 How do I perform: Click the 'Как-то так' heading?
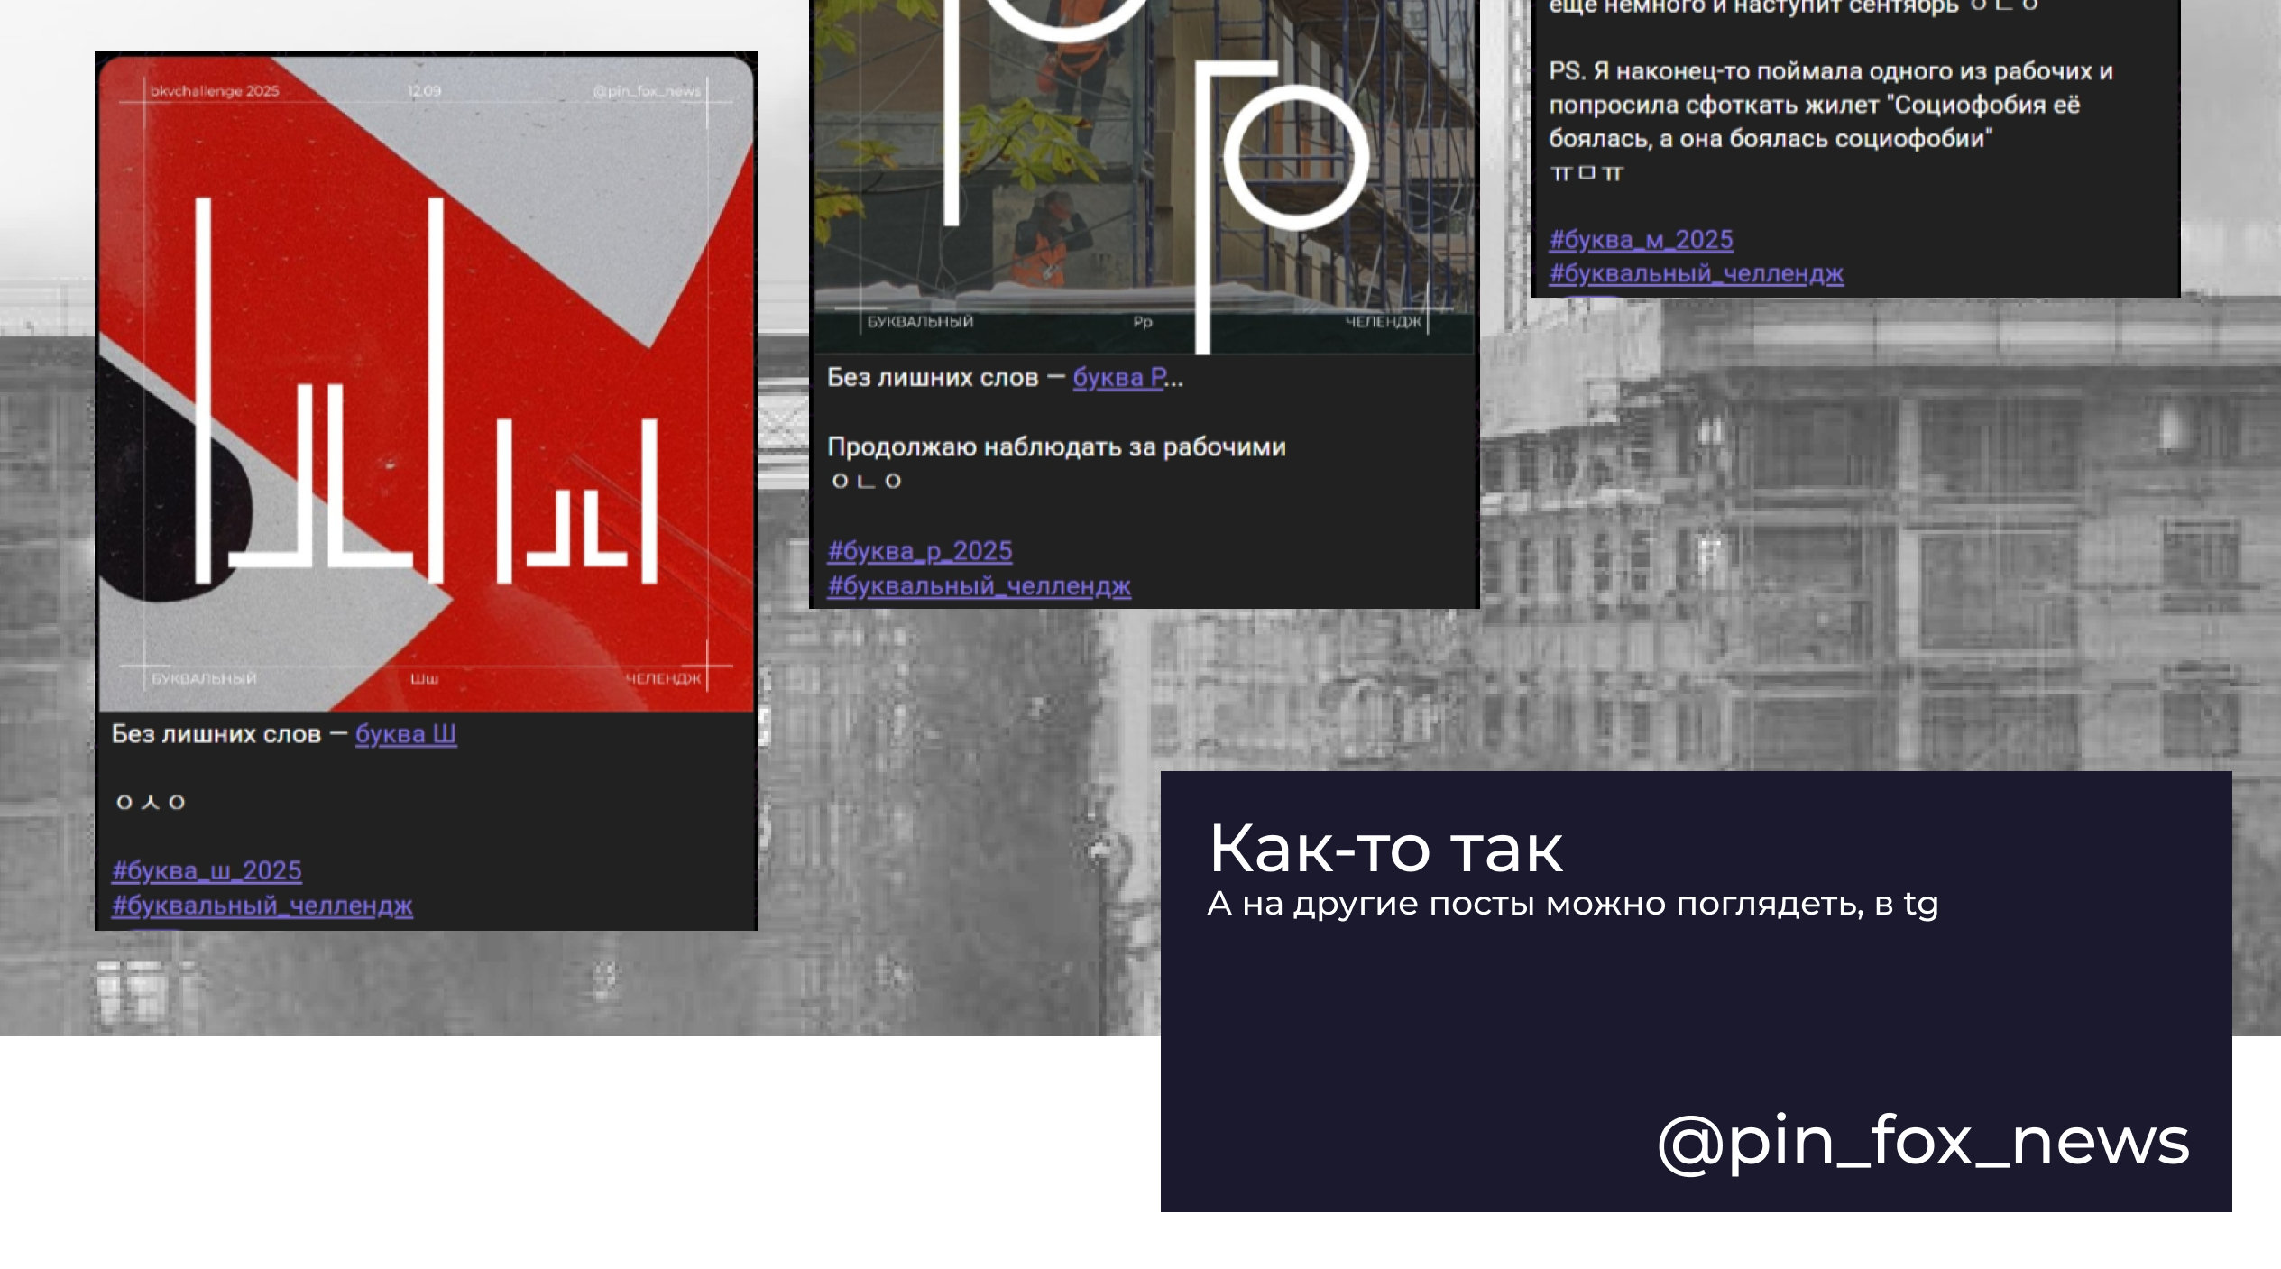pos(1384,849)
